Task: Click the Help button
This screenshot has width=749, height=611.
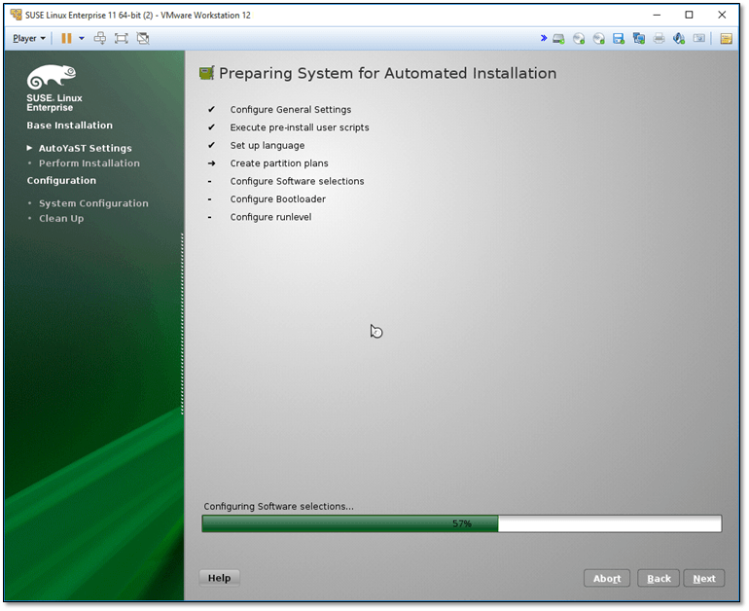Action: click(219, 578)
